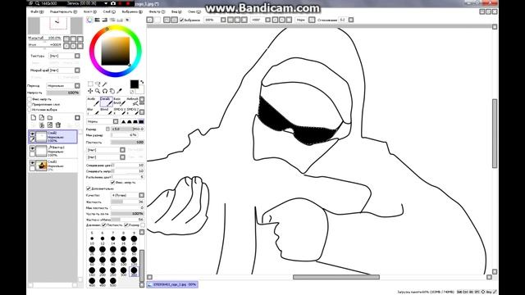Toggle the swatches panel icon
The width and height of the screenshot is (525, 295).
[x=120, y=20]
